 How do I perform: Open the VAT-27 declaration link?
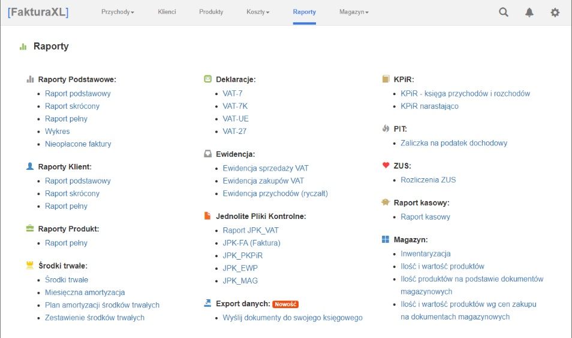coord(234,132)
